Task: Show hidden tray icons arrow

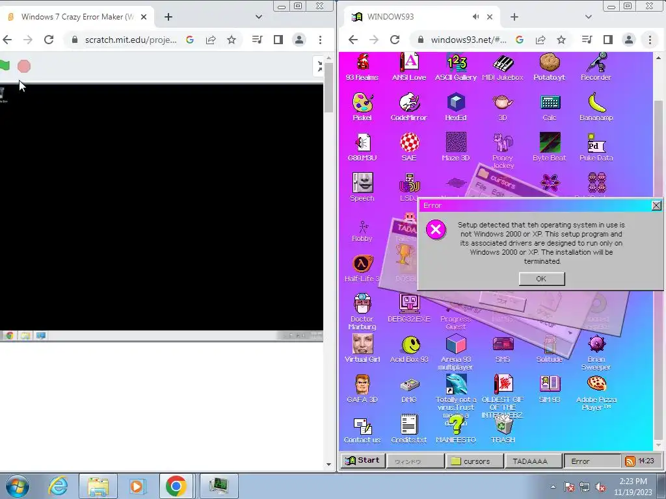Action: (x=553, y=487)
